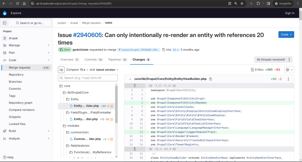This screenshot has width=302, height=162.
Task: Copy the source branch name icon
Action: pyautogui.click(x=163, y=50)
